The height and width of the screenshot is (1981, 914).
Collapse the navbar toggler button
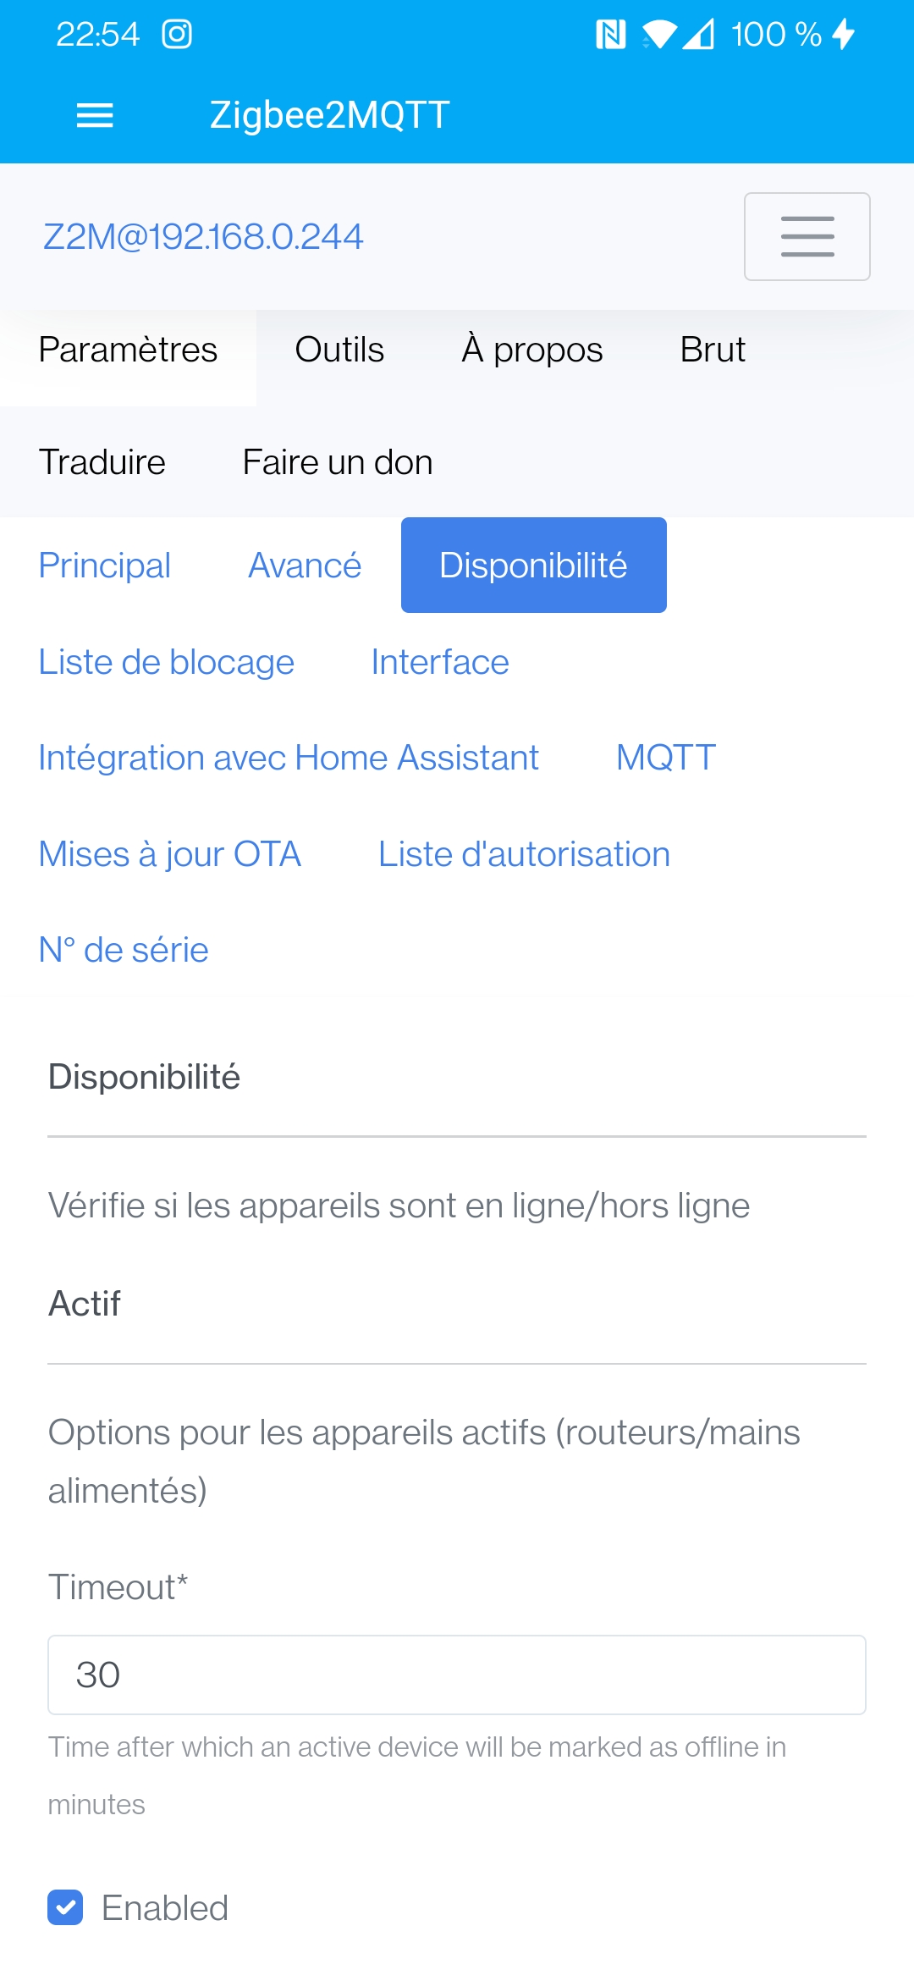[x=807, y=236]
